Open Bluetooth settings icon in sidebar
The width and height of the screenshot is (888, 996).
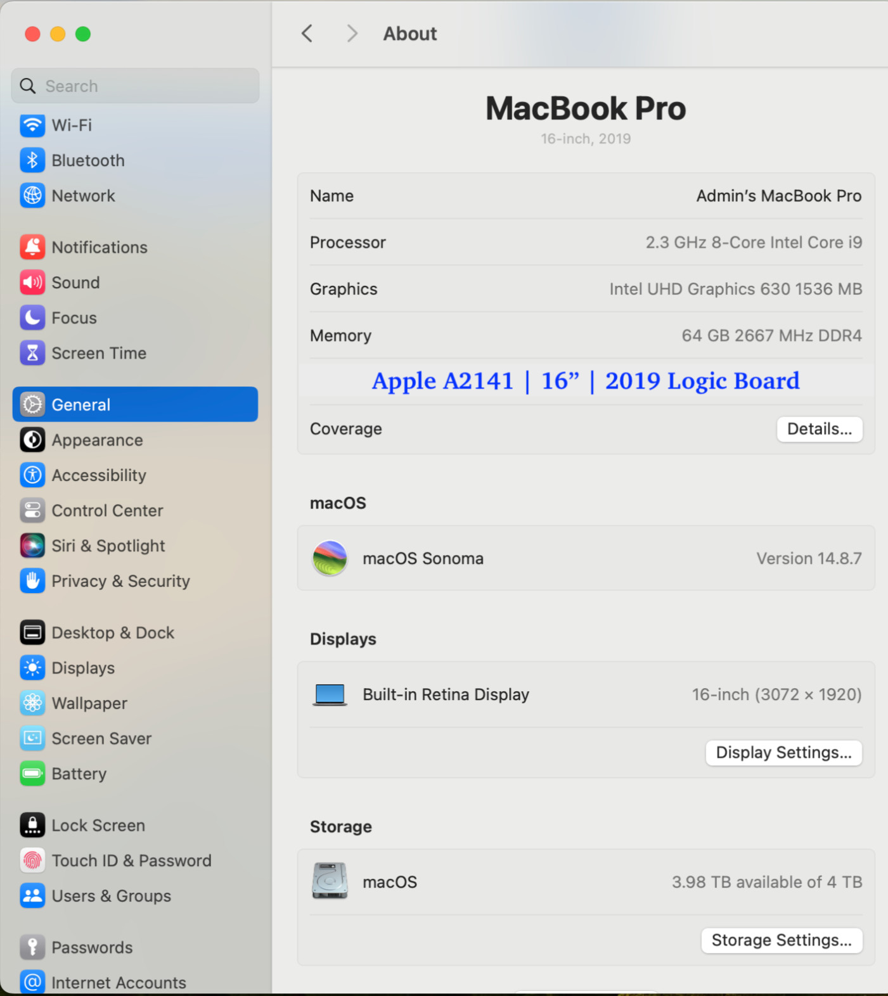(x=32, y=160)
